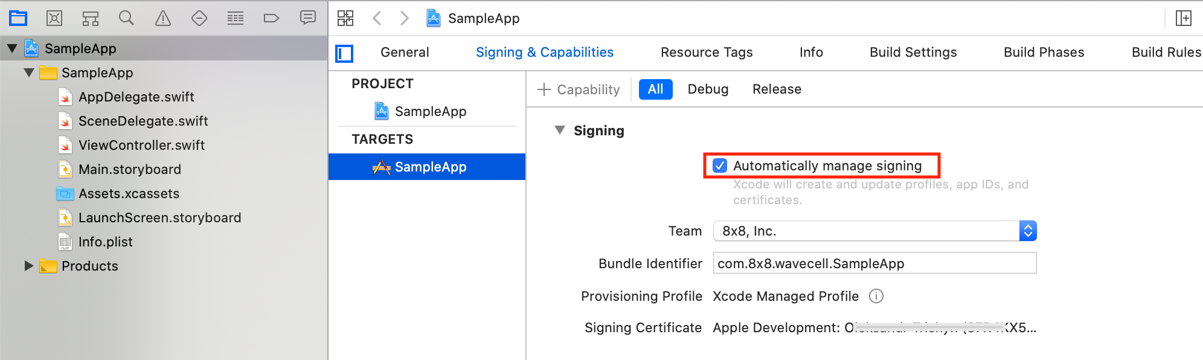Select the All configurations filter
1203x360 pixels.
pyautogui.click(x=655, y=89)
